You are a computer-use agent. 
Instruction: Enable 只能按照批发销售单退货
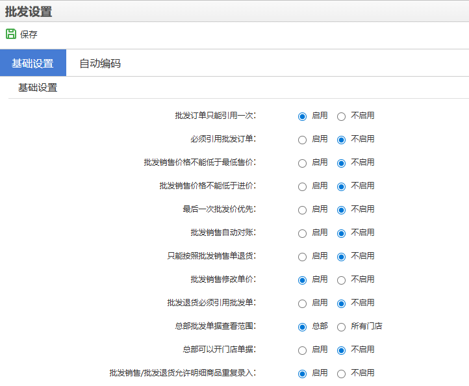[302, 257]
